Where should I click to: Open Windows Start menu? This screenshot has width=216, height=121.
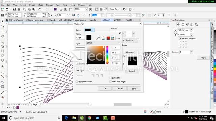pos(4,118)
